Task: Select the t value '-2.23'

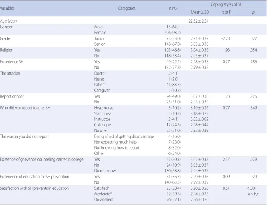Action: tap(225, 38)
